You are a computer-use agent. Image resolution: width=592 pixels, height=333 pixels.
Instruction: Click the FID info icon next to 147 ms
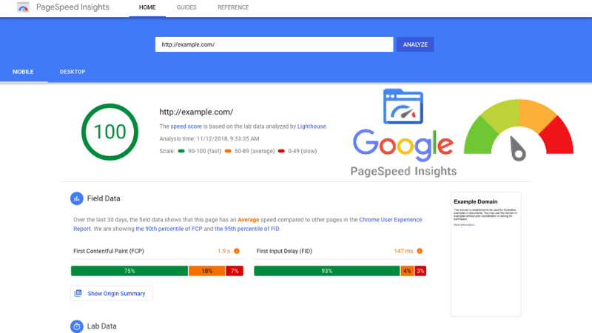point(420,251)
